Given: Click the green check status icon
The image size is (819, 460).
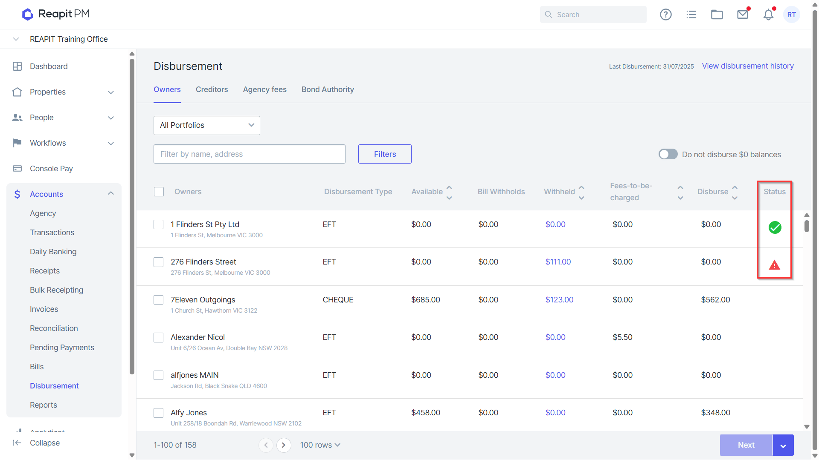Looking at the screenshot, I should tap(775, 227).
